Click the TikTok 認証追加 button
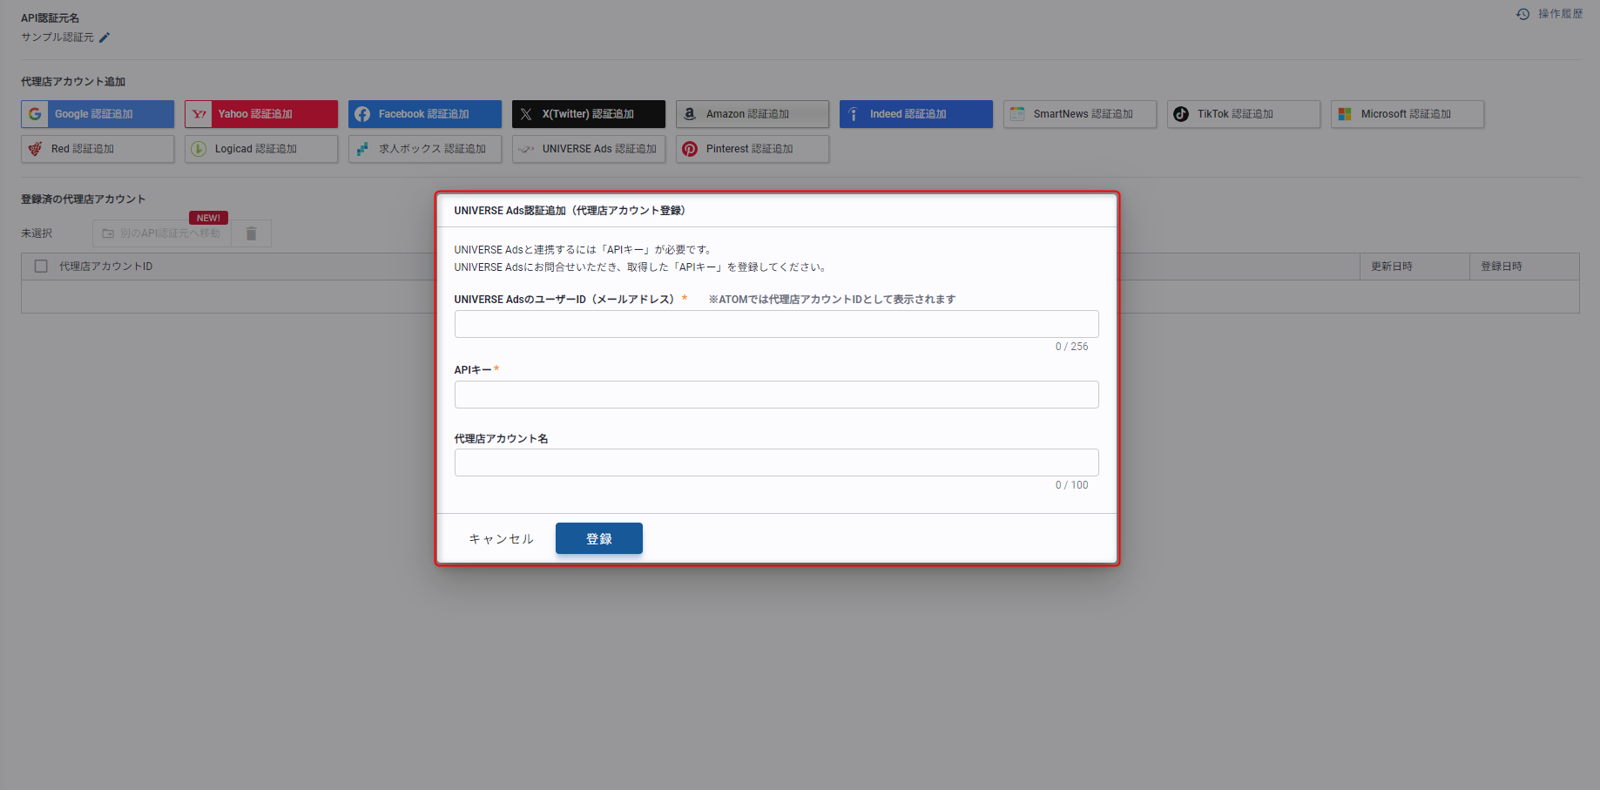The height and width of the screenshot is (790, 1600). click(x=1244, y=114)
